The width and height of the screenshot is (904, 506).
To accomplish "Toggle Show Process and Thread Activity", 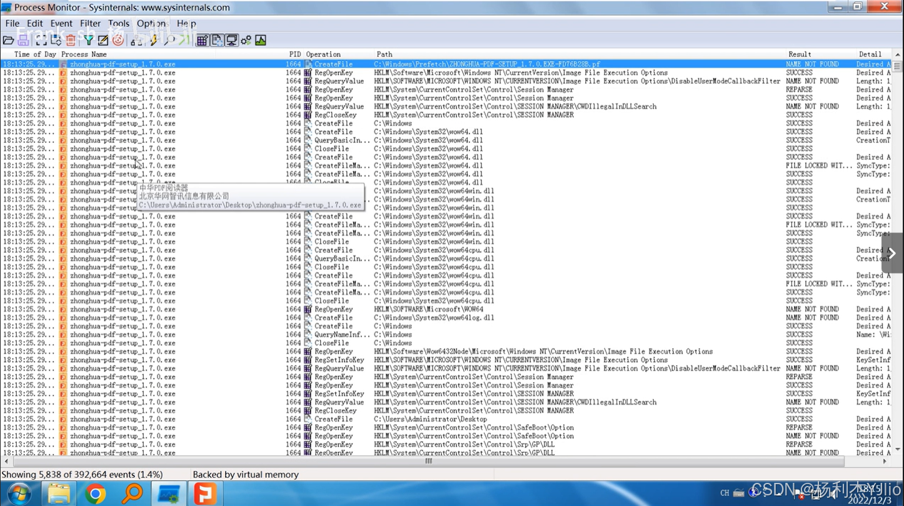I will [246, 40].
